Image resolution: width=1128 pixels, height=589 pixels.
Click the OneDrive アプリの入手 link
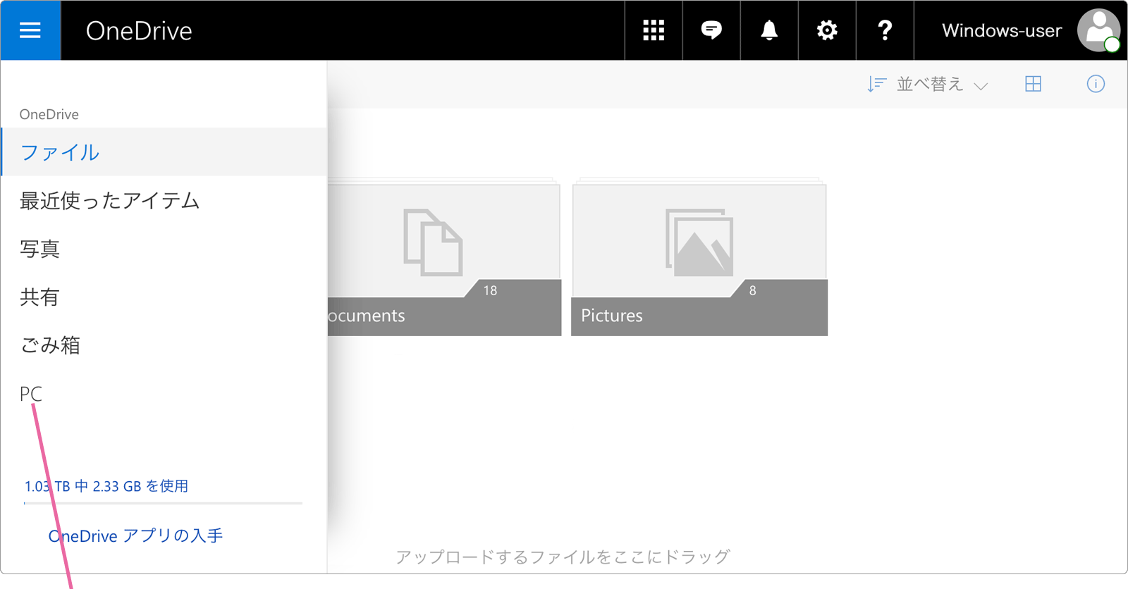(135, 536)
